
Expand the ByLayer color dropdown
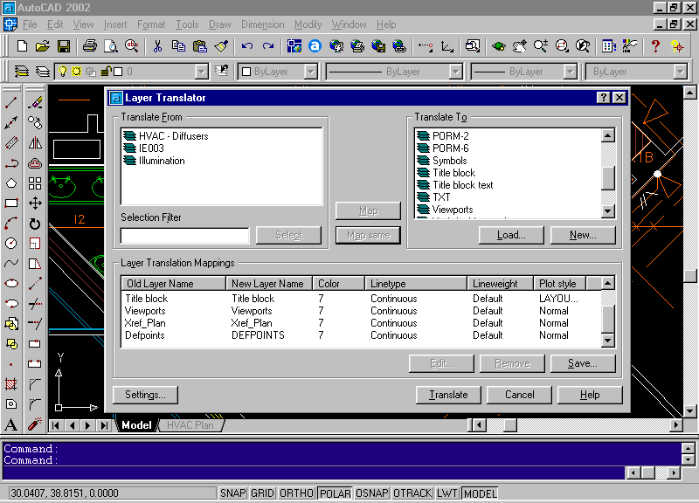[x=309, y=72]
